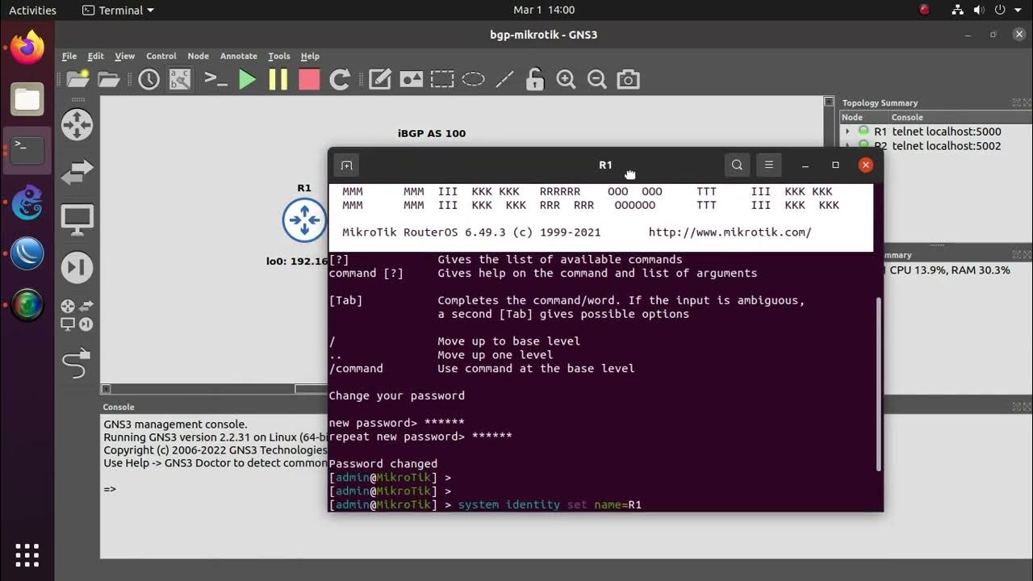Click the Open project folder icon
Viewport: 1033px width, 581px height.
[x=108, y=79]
